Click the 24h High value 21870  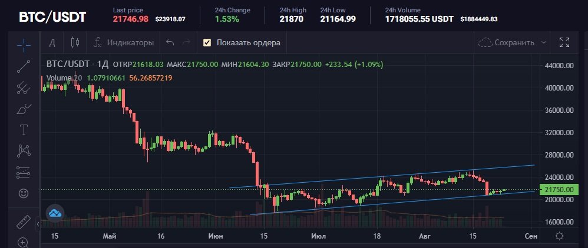(292, 19)
